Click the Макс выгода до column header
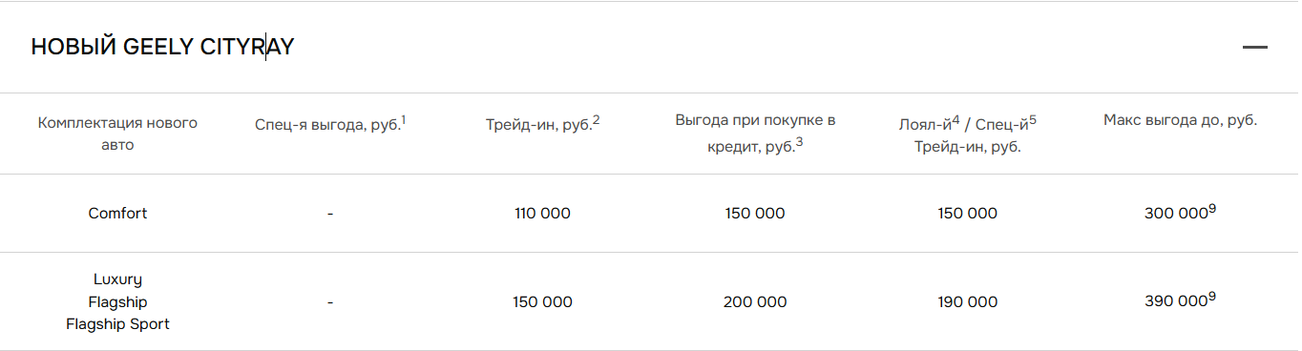 (x=1180, y=120)
